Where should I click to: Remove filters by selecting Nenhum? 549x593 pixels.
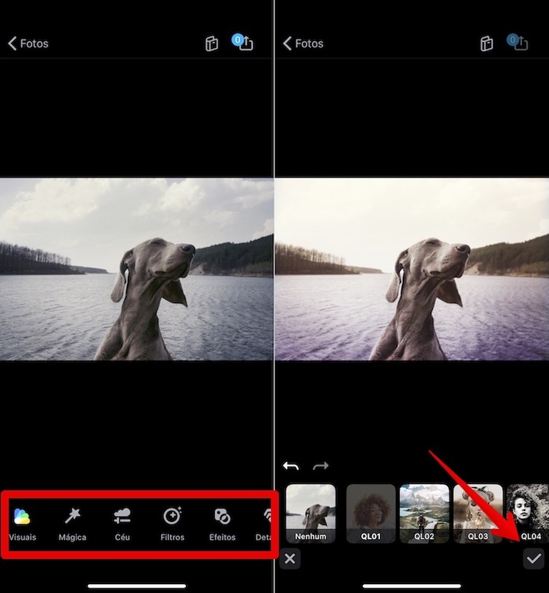(311, 512)
